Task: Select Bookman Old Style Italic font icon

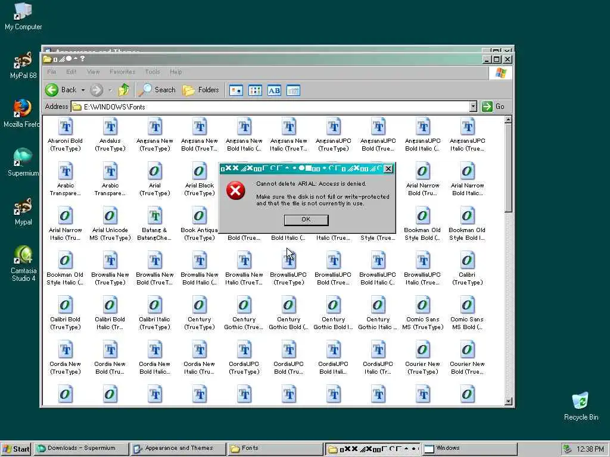Action: (x=66, y=268)
